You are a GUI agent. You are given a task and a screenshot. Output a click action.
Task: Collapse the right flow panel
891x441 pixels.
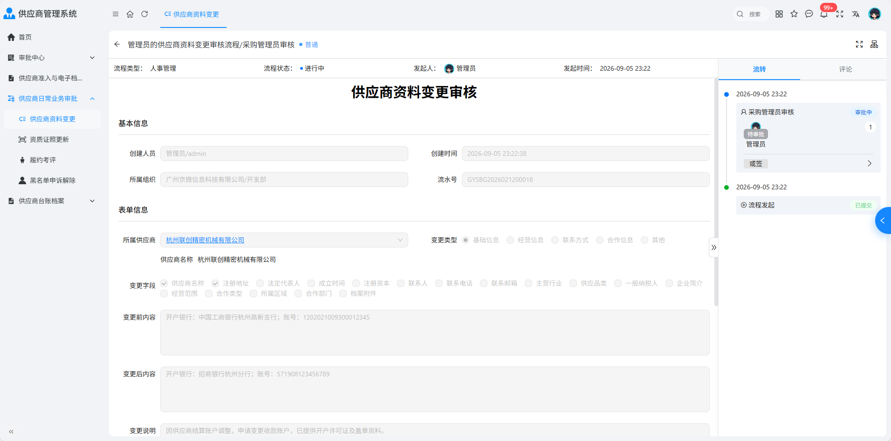pyautogui.click(x=714, y=247)
